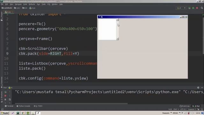Open the Python Console tool window
This screenshot has width=204, height=115.
tap(23, 106)
